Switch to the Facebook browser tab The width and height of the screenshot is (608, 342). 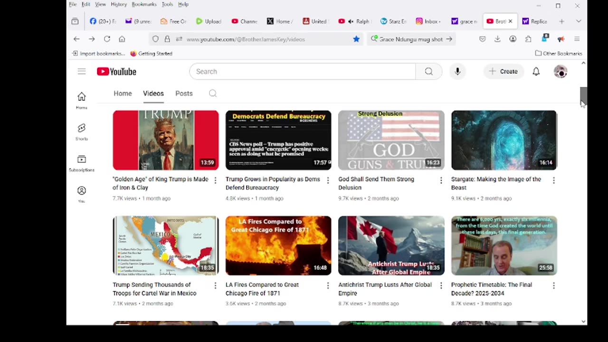(104, 21)
